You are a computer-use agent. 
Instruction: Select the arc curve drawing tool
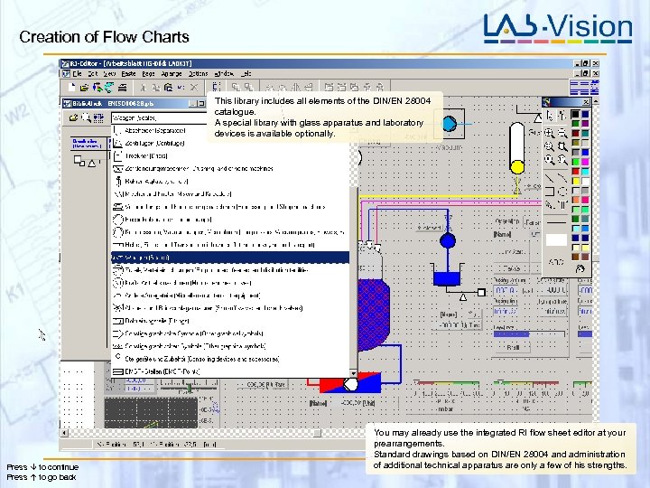click(562, 178)
